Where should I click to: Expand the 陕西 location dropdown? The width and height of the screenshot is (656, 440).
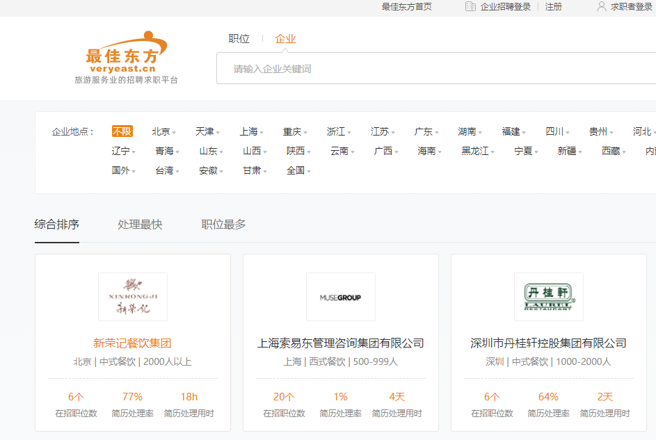[x=298, y=151]
